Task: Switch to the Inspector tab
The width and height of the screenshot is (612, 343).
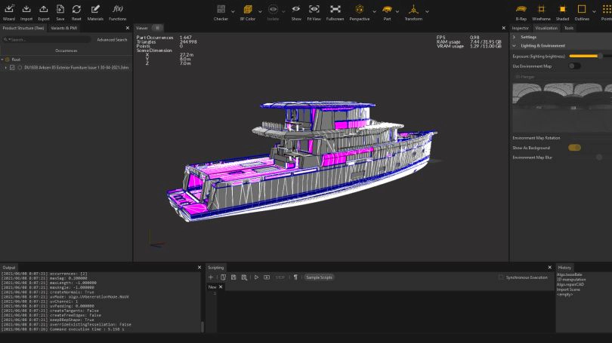Action: (x=521, y=28)
